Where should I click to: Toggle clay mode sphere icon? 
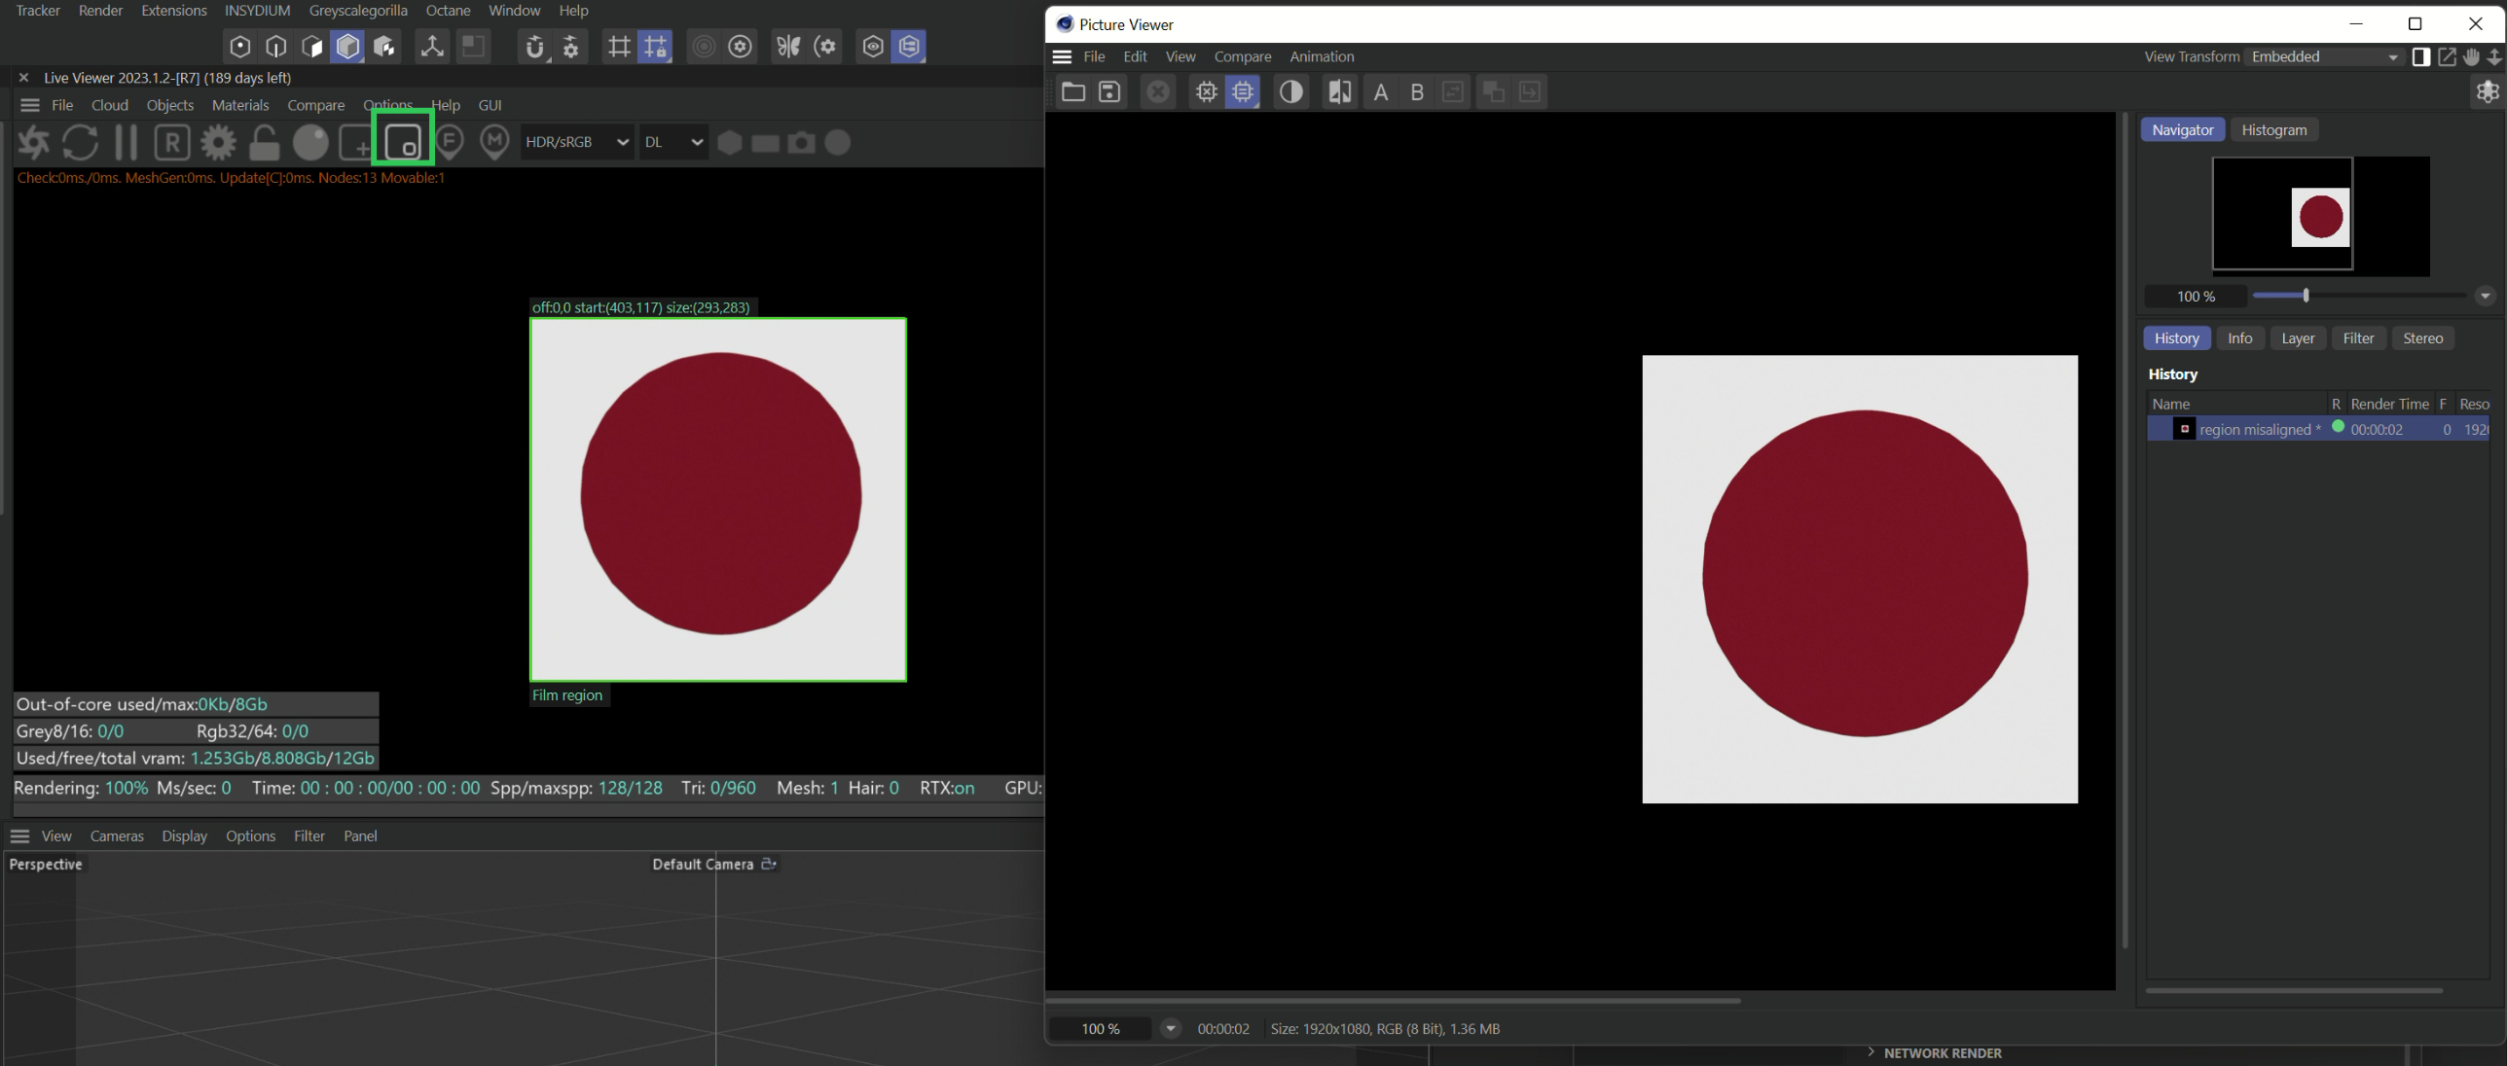click(310, 143)
